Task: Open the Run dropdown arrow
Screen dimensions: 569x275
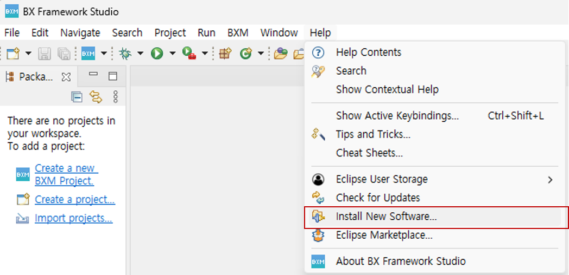Action: pyautogui.click(x=172, y=54)
